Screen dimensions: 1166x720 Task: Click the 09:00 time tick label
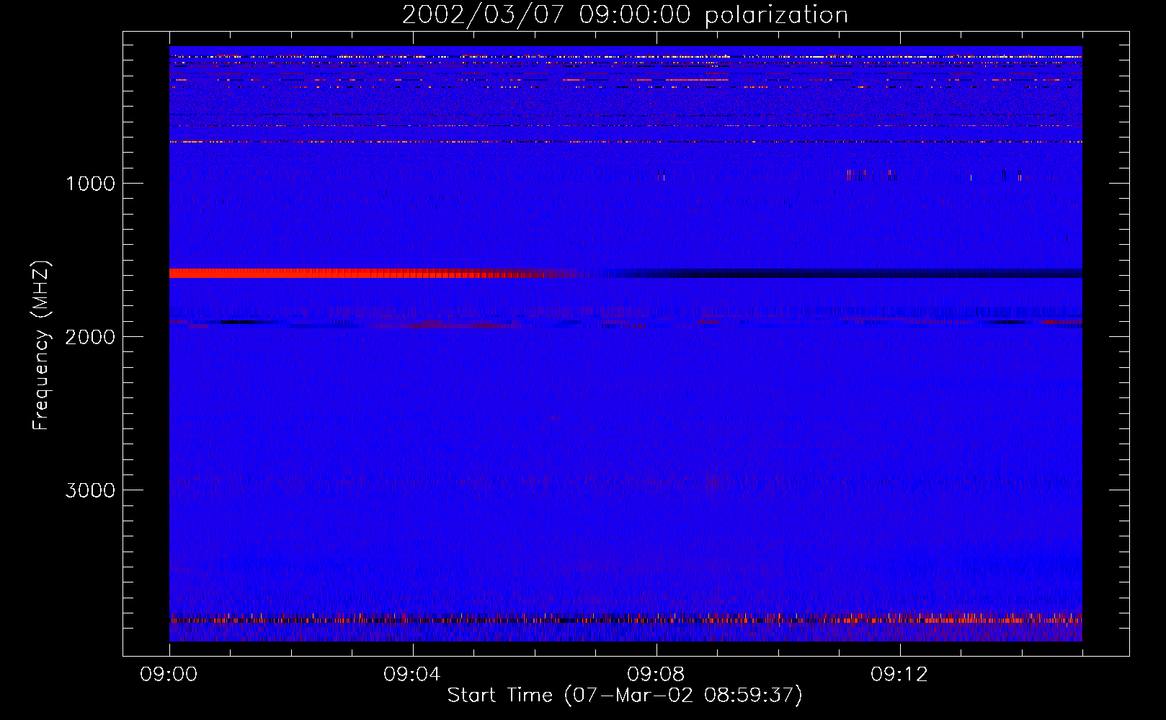tap(169, 675)
